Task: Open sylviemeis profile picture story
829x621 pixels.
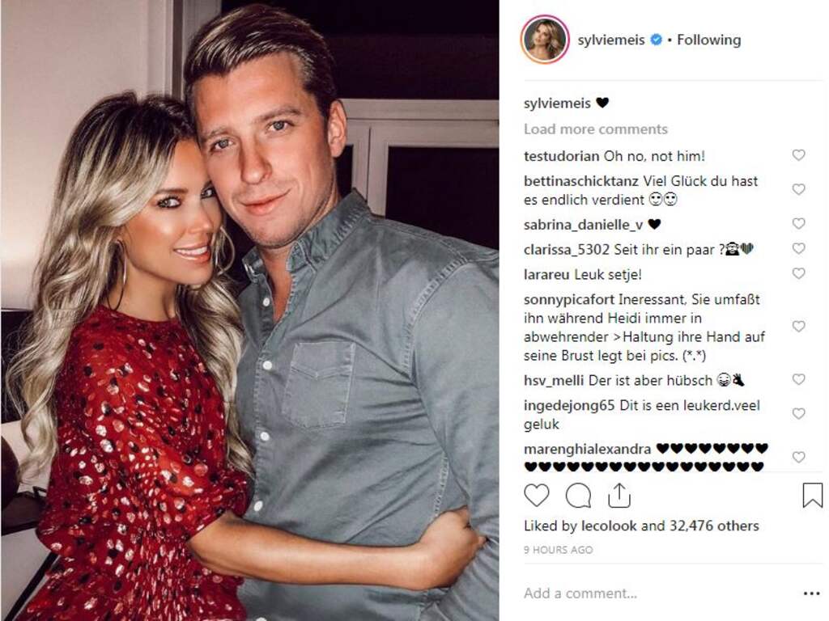Action: coord(545,40)
